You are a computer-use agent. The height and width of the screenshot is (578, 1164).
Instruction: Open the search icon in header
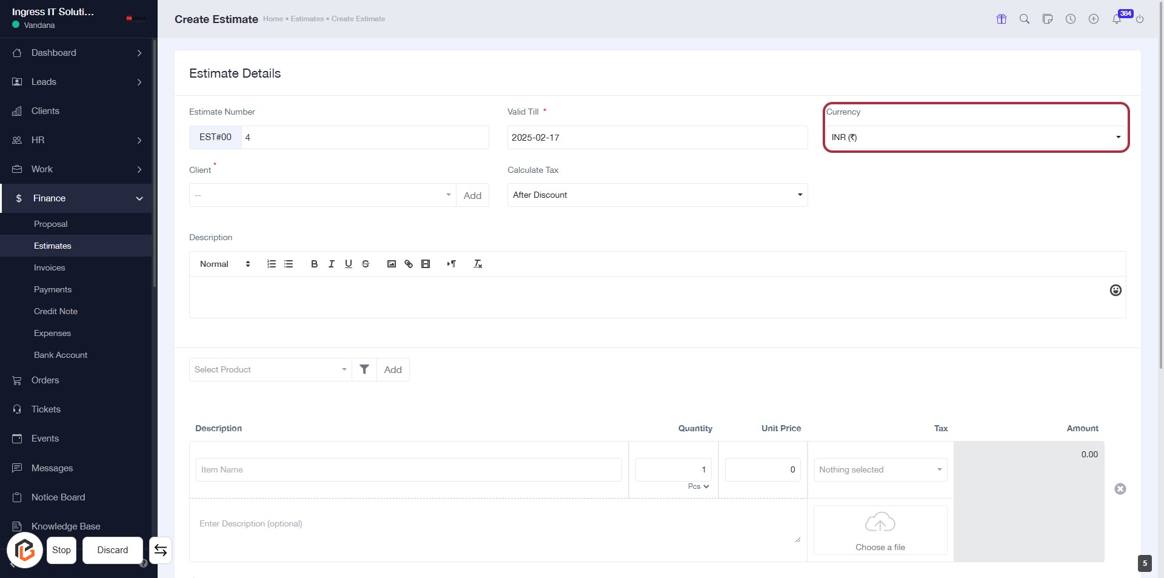point(1024,19)
